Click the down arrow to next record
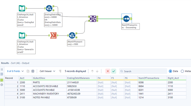Screen dimensions: 191x106 (97, 71)
